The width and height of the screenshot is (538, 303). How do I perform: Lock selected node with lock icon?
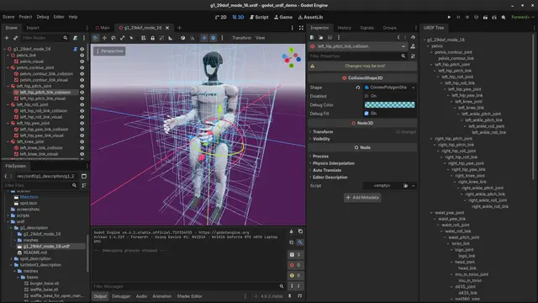[x=153, y=38]
